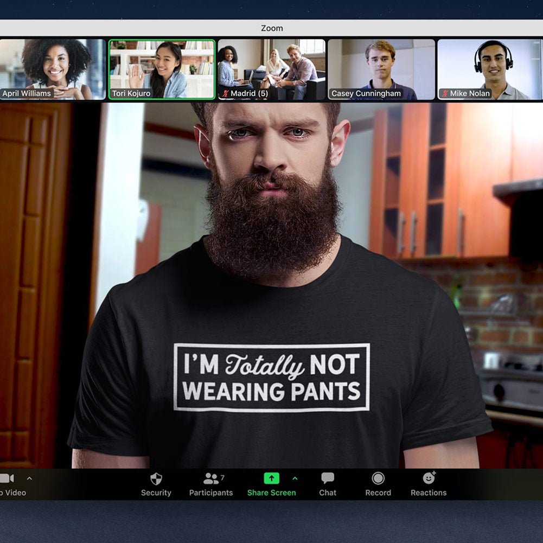This screenshot has width=543, height=543.
Task: Click the Zoom window title bar
Action: point(271,28)
